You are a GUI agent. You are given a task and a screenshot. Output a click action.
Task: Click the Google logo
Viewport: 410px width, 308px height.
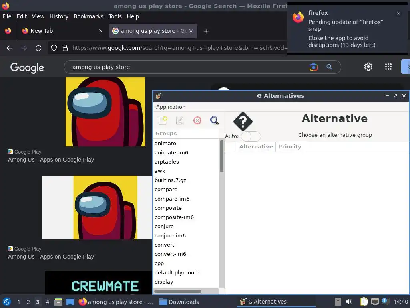pos(27,67)
